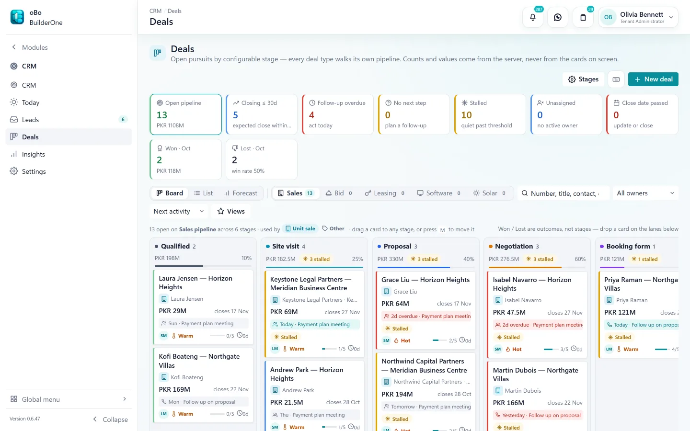Select Deals in the sidebar
The image size is (690, 431).
point(69,137)
